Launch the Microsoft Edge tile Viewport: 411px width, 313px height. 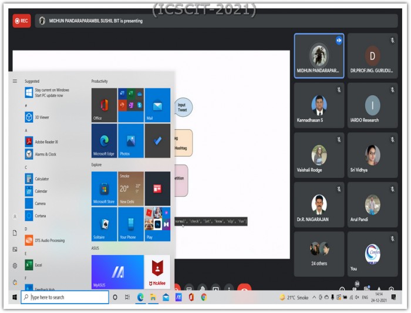point(104,141)
